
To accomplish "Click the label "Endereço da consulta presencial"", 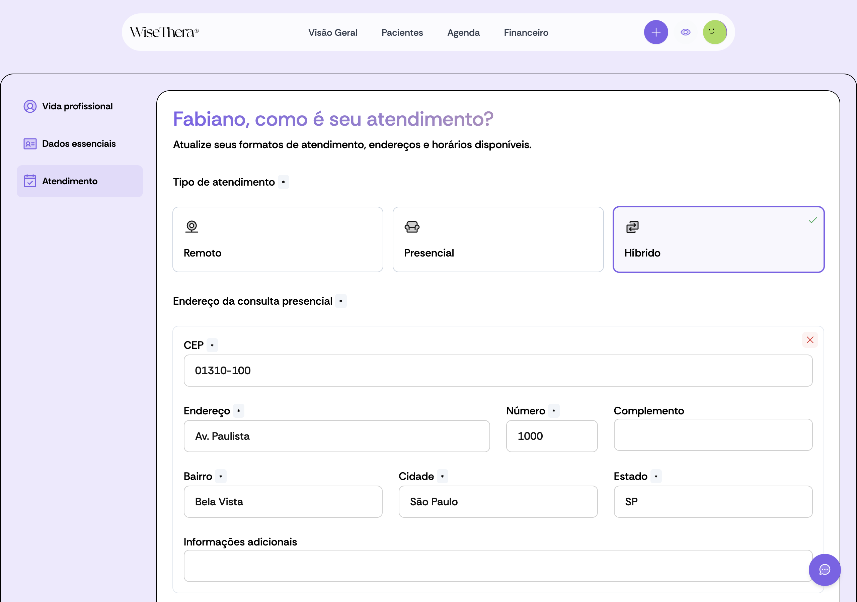I will pos(252,301).
